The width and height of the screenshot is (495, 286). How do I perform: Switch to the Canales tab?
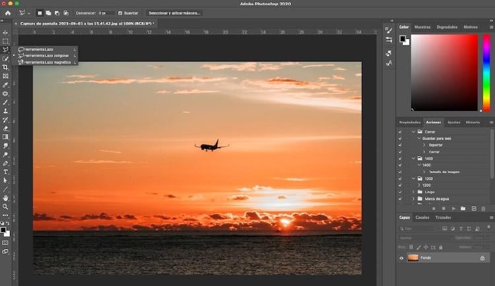pos(422,217)
